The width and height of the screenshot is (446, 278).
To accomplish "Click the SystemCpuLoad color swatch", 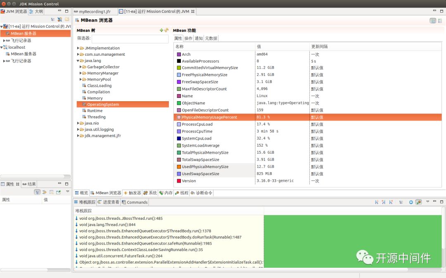I will click(x=179, y=138).
